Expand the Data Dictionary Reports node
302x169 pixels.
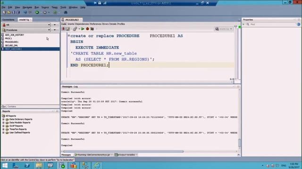point(3,119)
